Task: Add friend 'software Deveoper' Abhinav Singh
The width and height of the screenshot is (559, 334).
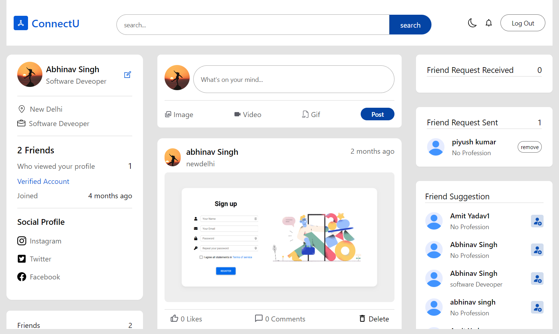Action: (x=537, y=279)
